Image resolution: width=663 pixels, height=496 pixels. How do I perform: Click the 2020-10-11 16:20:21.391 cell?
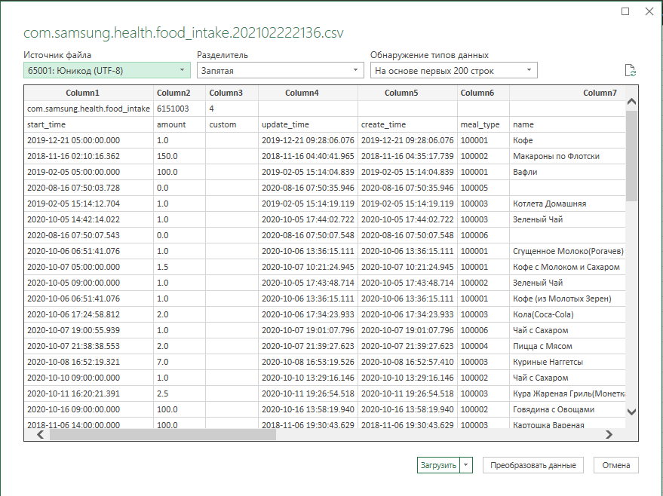click(88, 393)
